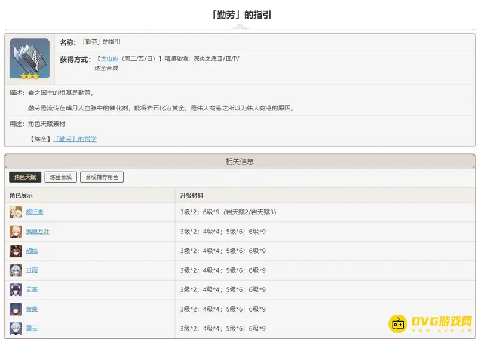Open the 合成推荐角色 tab
Viewport: 478px width, 339px height.
tap(102, 177)
